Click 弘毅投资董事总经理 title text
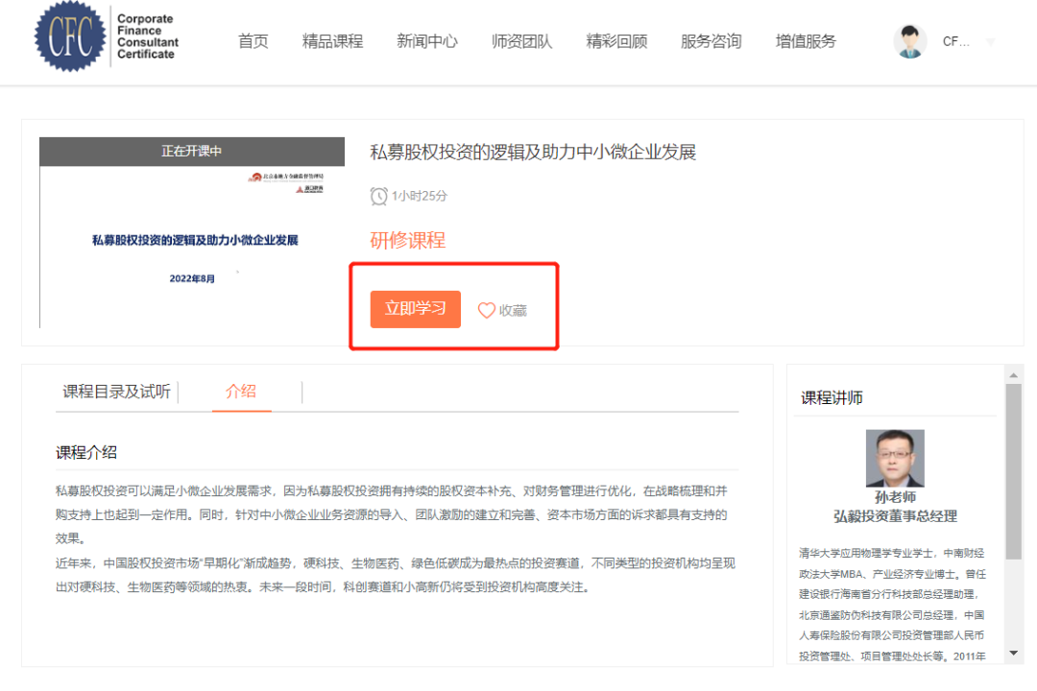The height and width of the screenshot is (691, 1037). (895, 516)
